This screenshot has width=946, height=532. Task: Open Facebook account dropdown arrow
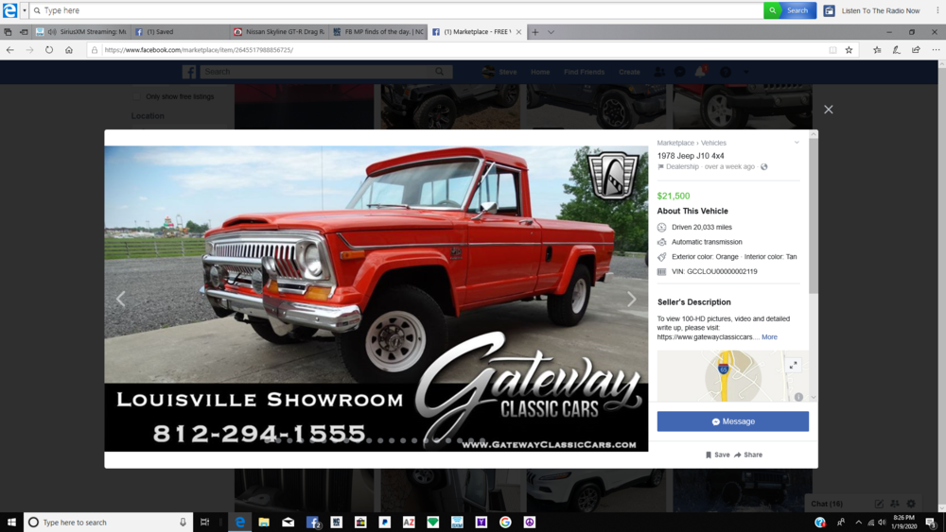tap(745, 72)
